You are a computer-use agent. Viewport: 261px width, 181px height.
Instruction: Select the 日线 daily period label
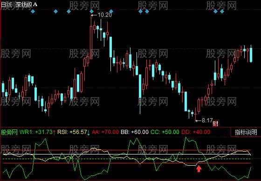click(6, 5)
